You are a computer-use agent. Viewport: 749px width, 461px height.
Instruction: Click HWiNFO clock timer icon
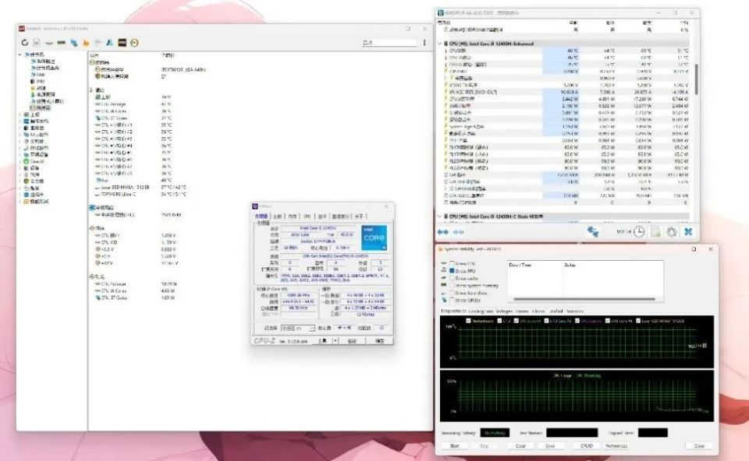[639, 232]
